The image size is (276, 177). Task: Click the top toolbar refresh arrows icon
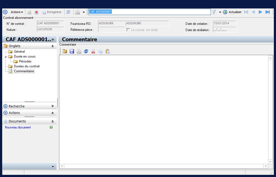[68, 12]
